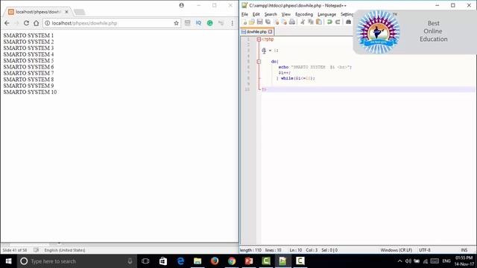The width and height of the screenshot is (477, 268).
Task: Click the echo statement on line 6
Action: [x=315, y=67]
